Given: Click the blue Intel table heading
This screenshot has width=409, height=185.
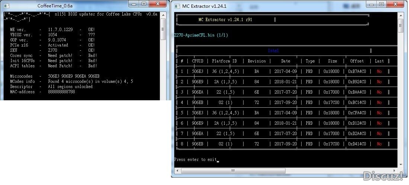Looking at the screenshot, I should tap(273, 51).
